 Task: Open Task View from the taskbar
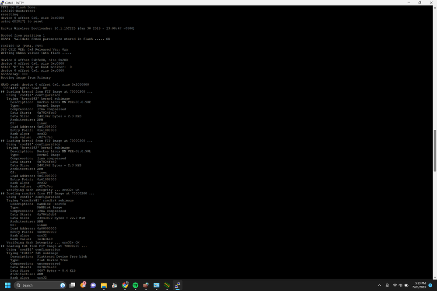point(73,285)
